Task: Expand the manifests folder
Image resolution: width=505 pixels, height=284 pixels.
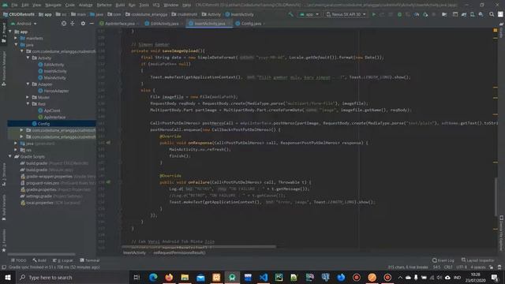Action: 16,38
